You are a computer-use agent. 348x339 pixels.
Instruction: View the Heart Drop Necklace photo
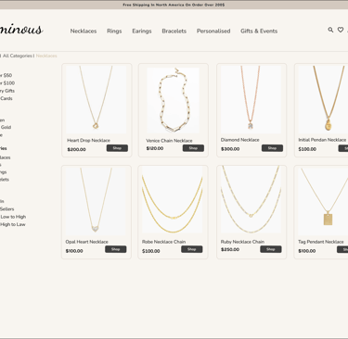(x=97, y=99)
